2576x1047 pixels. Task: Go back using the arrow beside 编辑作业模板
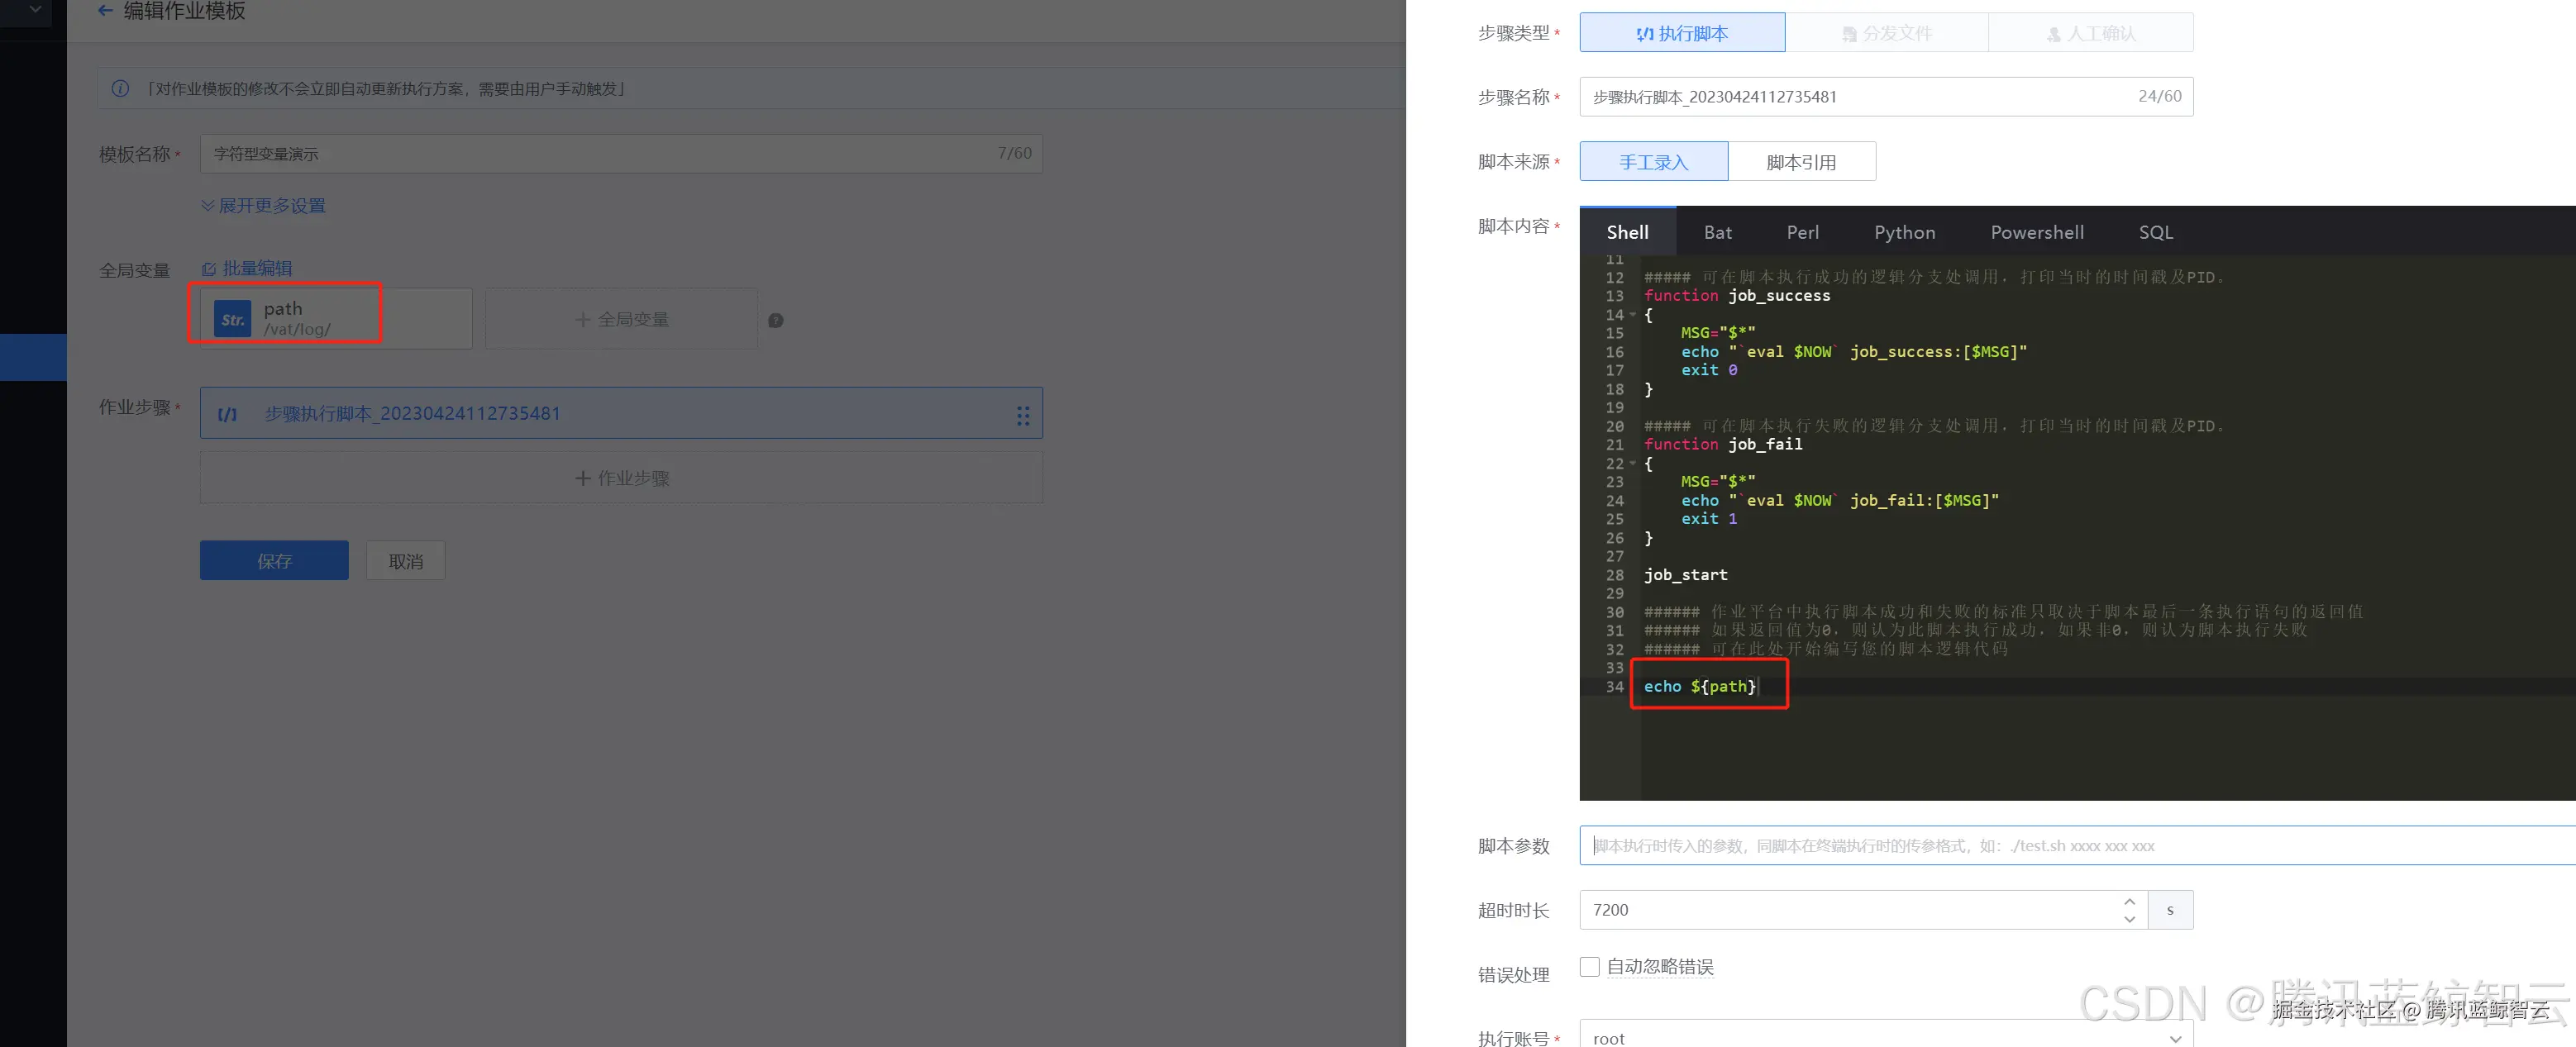(105, 11)
